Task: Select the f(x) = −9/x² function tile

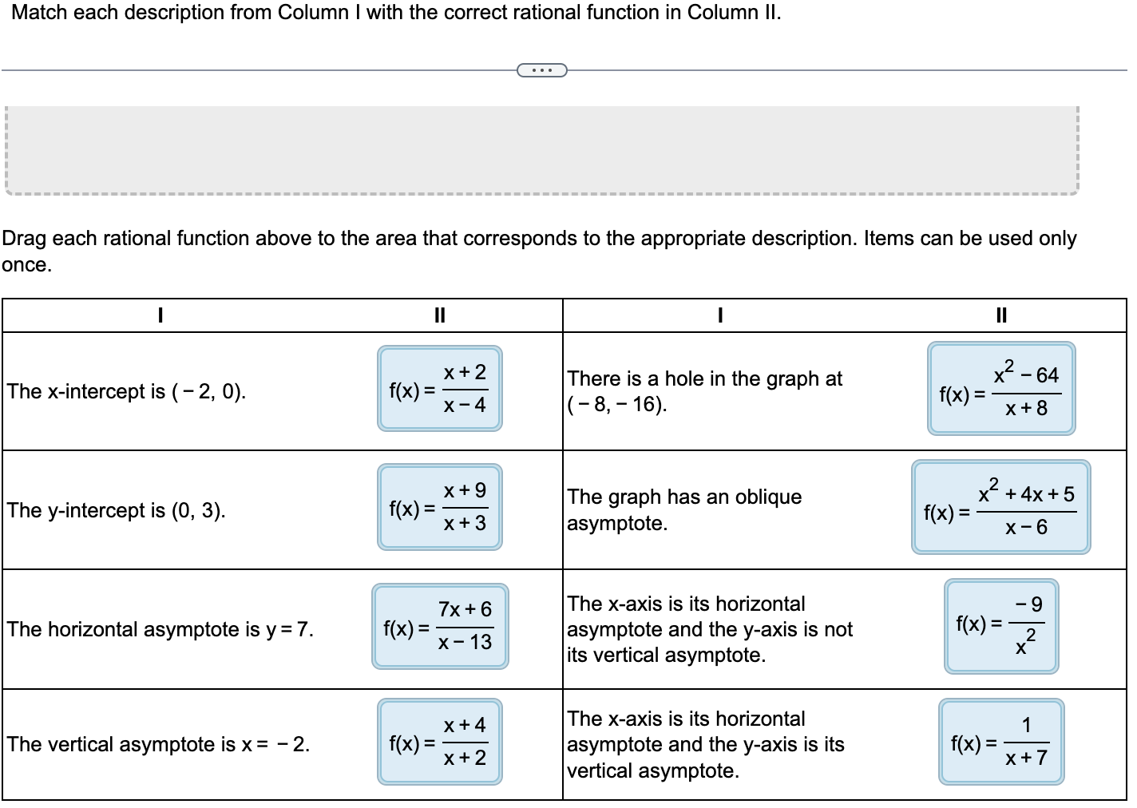Action: tap(1001, 626)
